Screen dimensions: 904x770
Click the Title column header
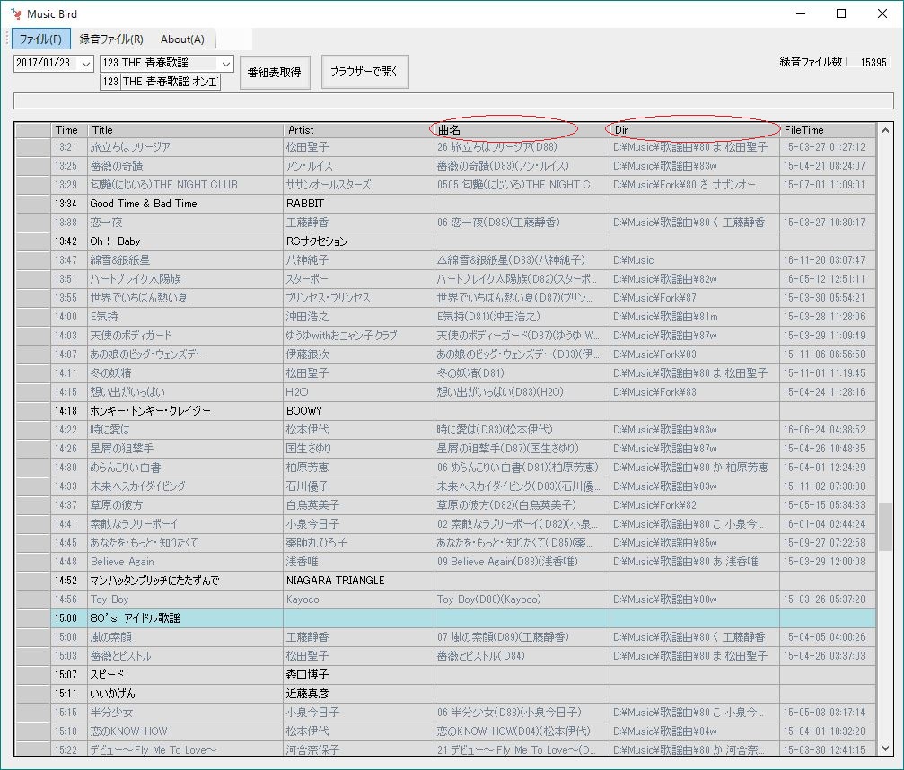pos(185,130)
